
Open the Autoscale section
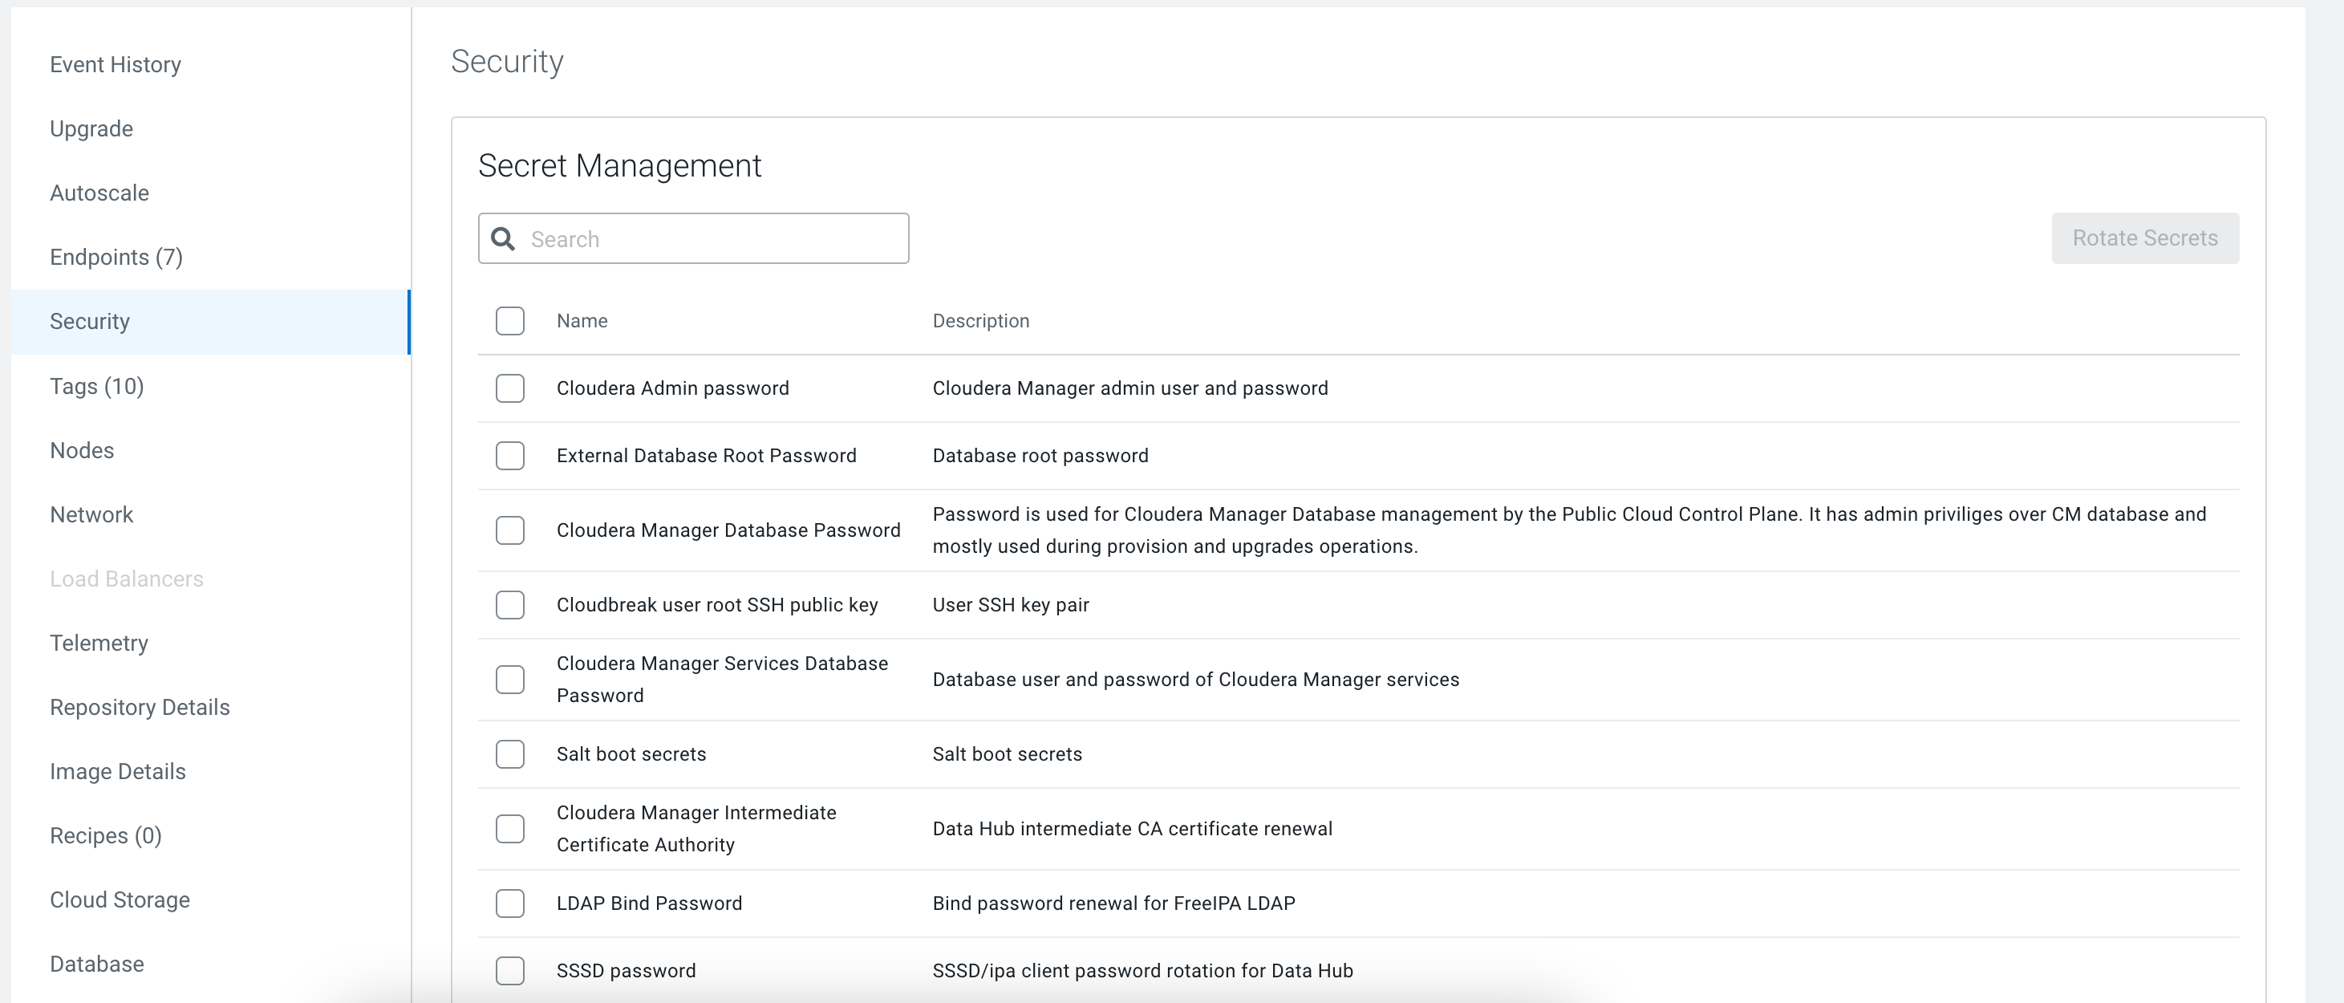99,193
